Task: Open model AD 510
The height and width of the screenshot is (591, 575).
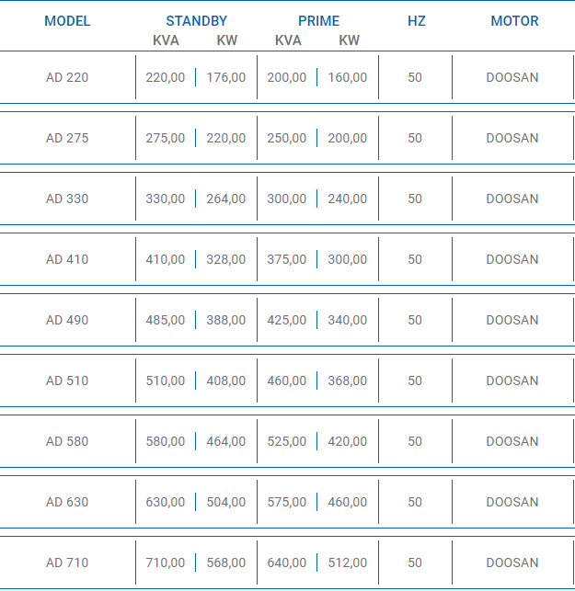Action: (x=67, y=381)
